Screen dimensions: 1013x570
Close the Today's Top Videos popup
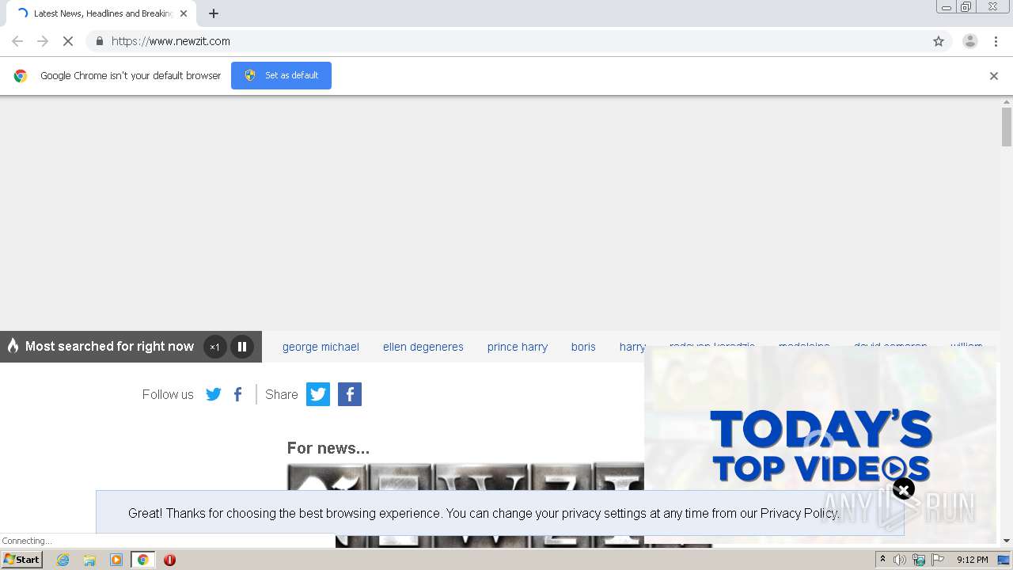[x=903, y=489]
